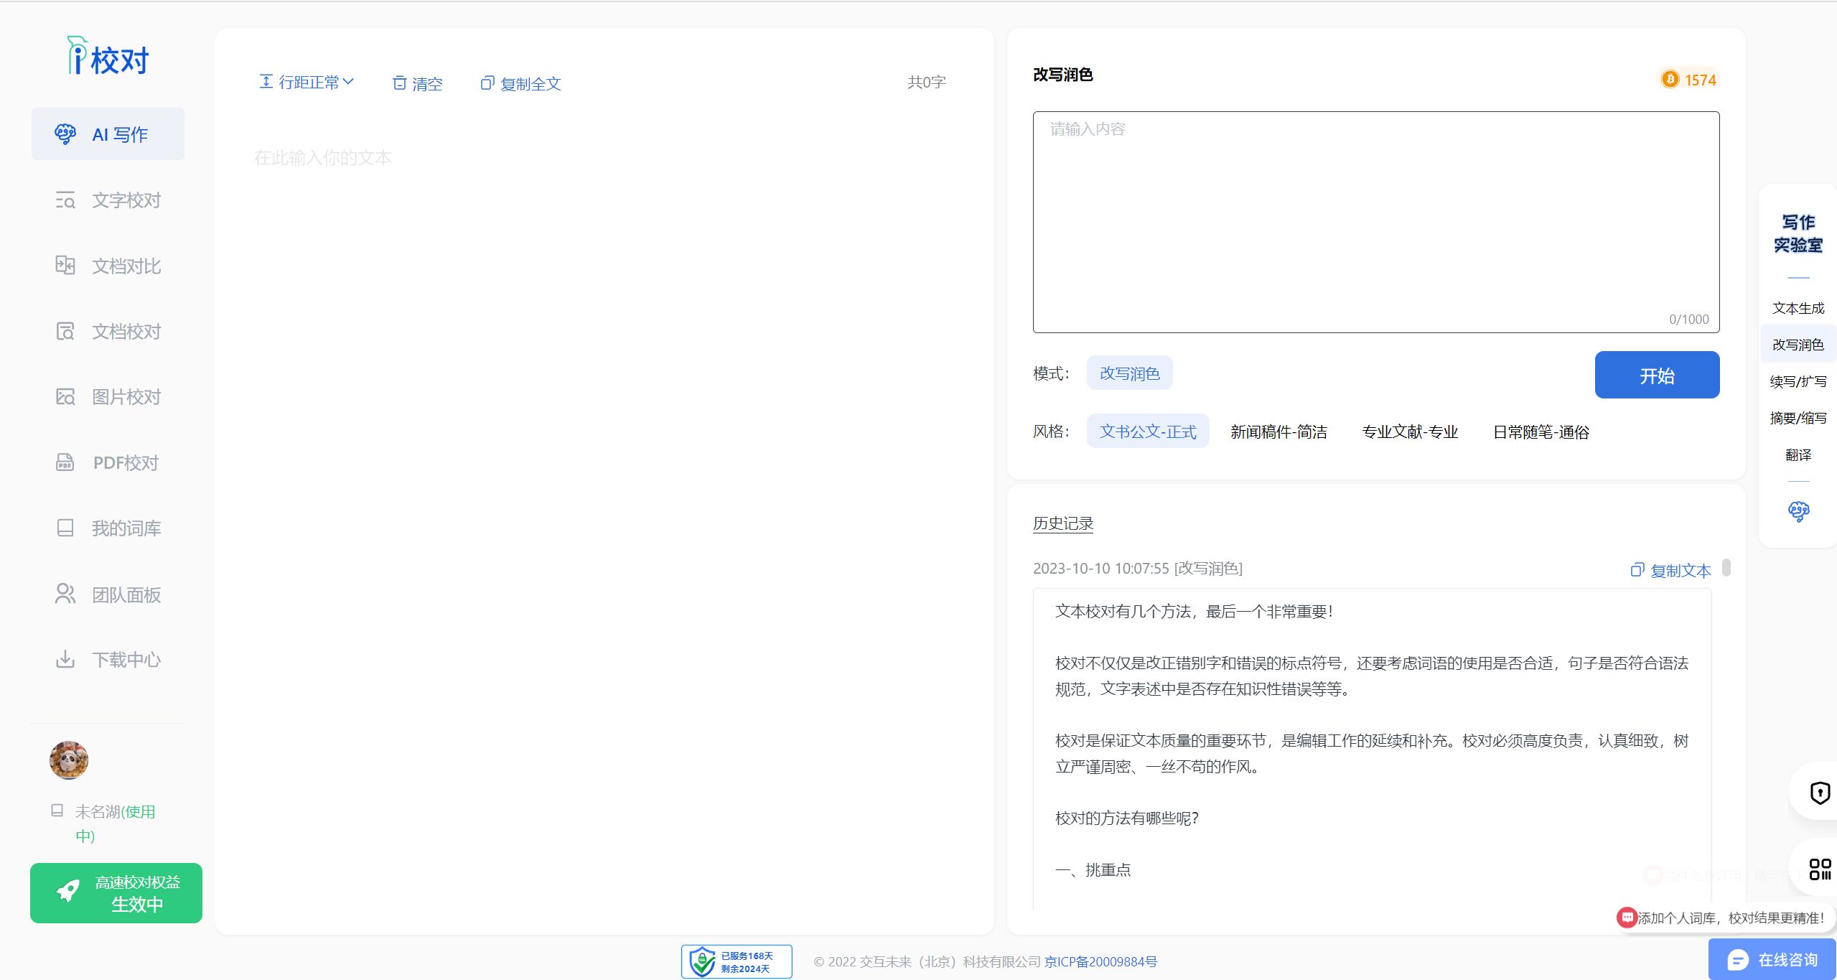Open the 下载中心 download center
Image resolution: width=1837 pixels, height=980 pixels.
(x=108, y=659)
